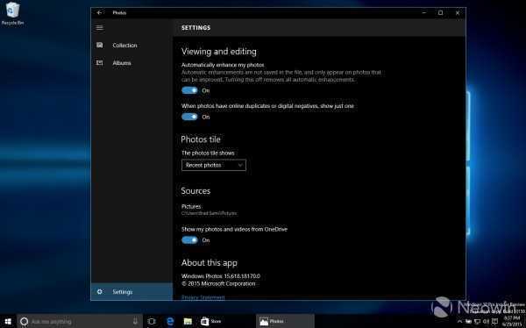This screenshot has height=328, width=526.
Task: Click the Collection icon in sidebar
Action: (100, 45)
